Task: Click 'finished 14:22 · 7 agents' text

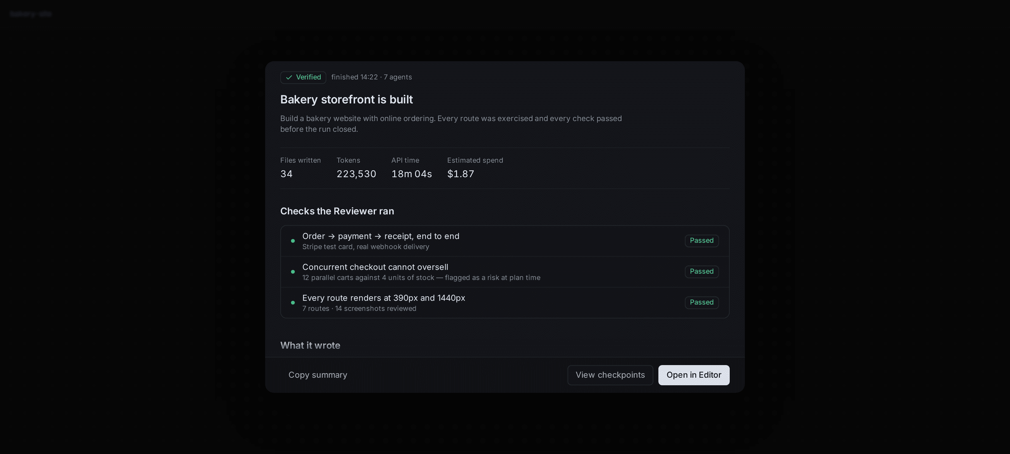Action: 371,77
